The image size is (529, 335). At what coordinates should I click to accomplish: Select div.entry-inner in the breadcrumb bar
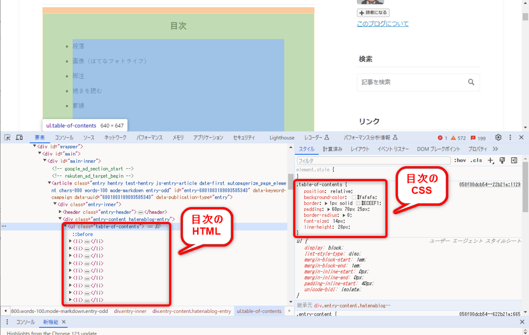(130, 311)
